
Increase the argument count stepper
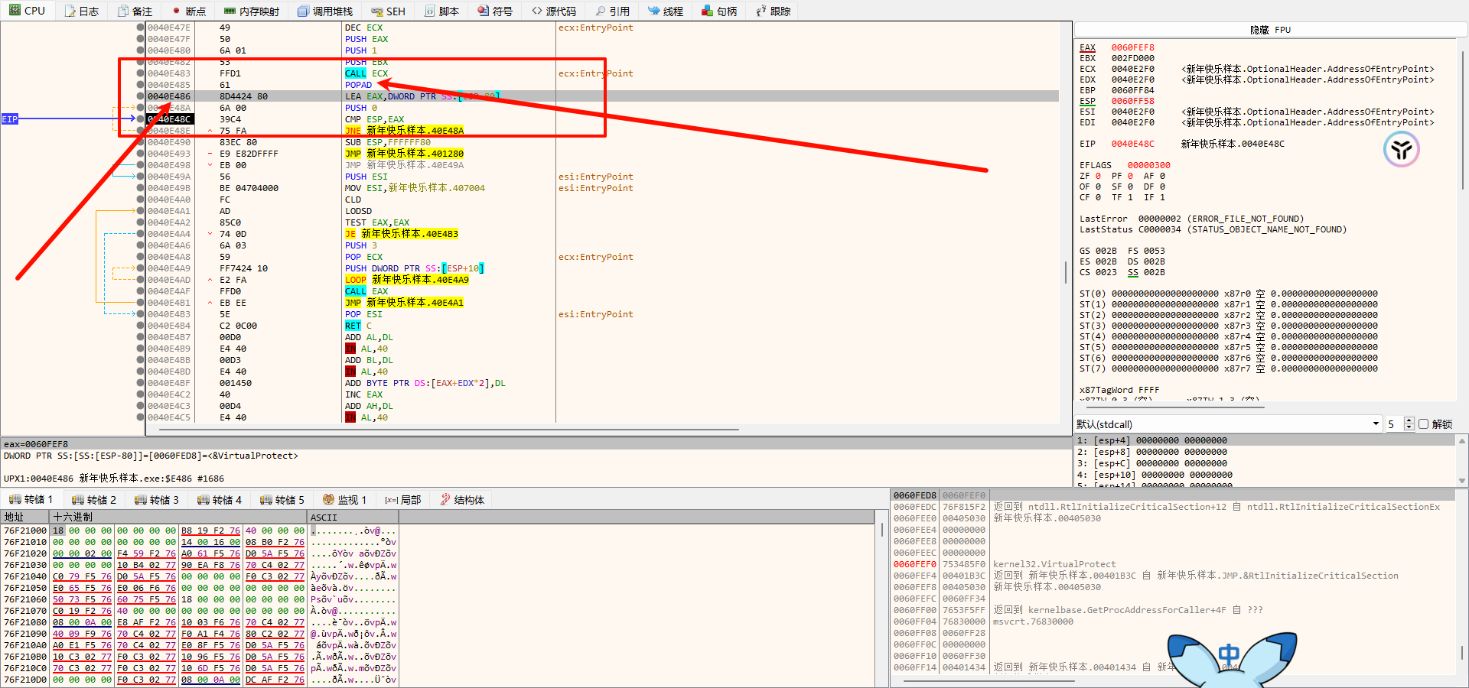1409,420
